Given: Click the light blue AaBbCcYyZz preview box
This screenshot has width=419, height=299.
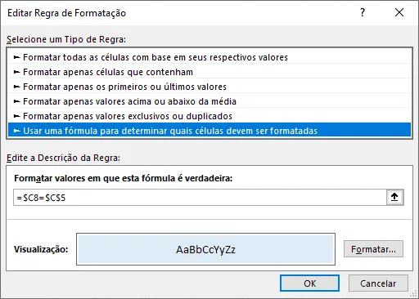Looking at the screenshot, I should tap(205, 249).
